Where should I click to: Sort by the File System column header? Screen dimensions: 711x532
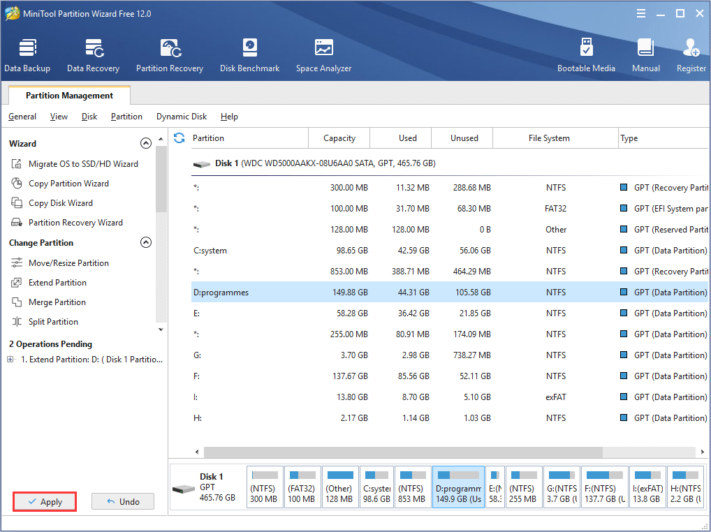555,138
